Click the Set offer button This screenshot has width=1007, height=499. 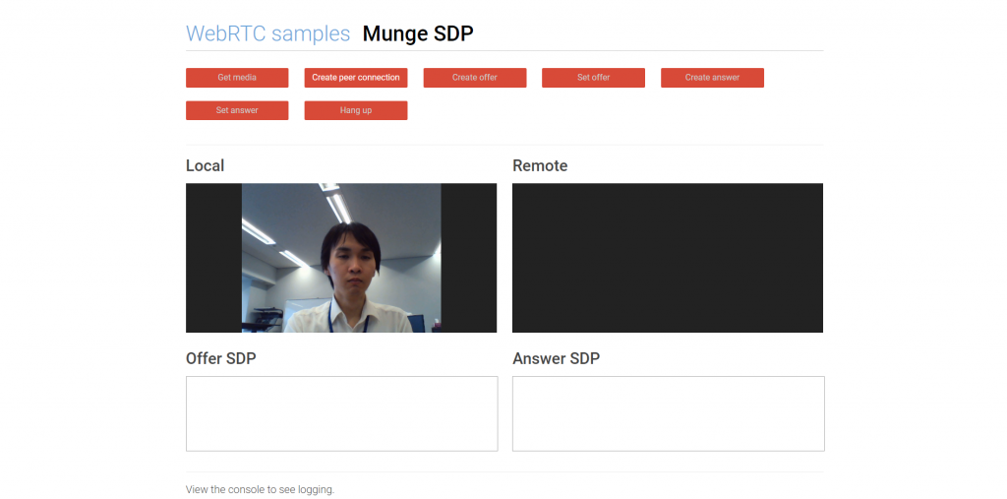click(593, 78)
